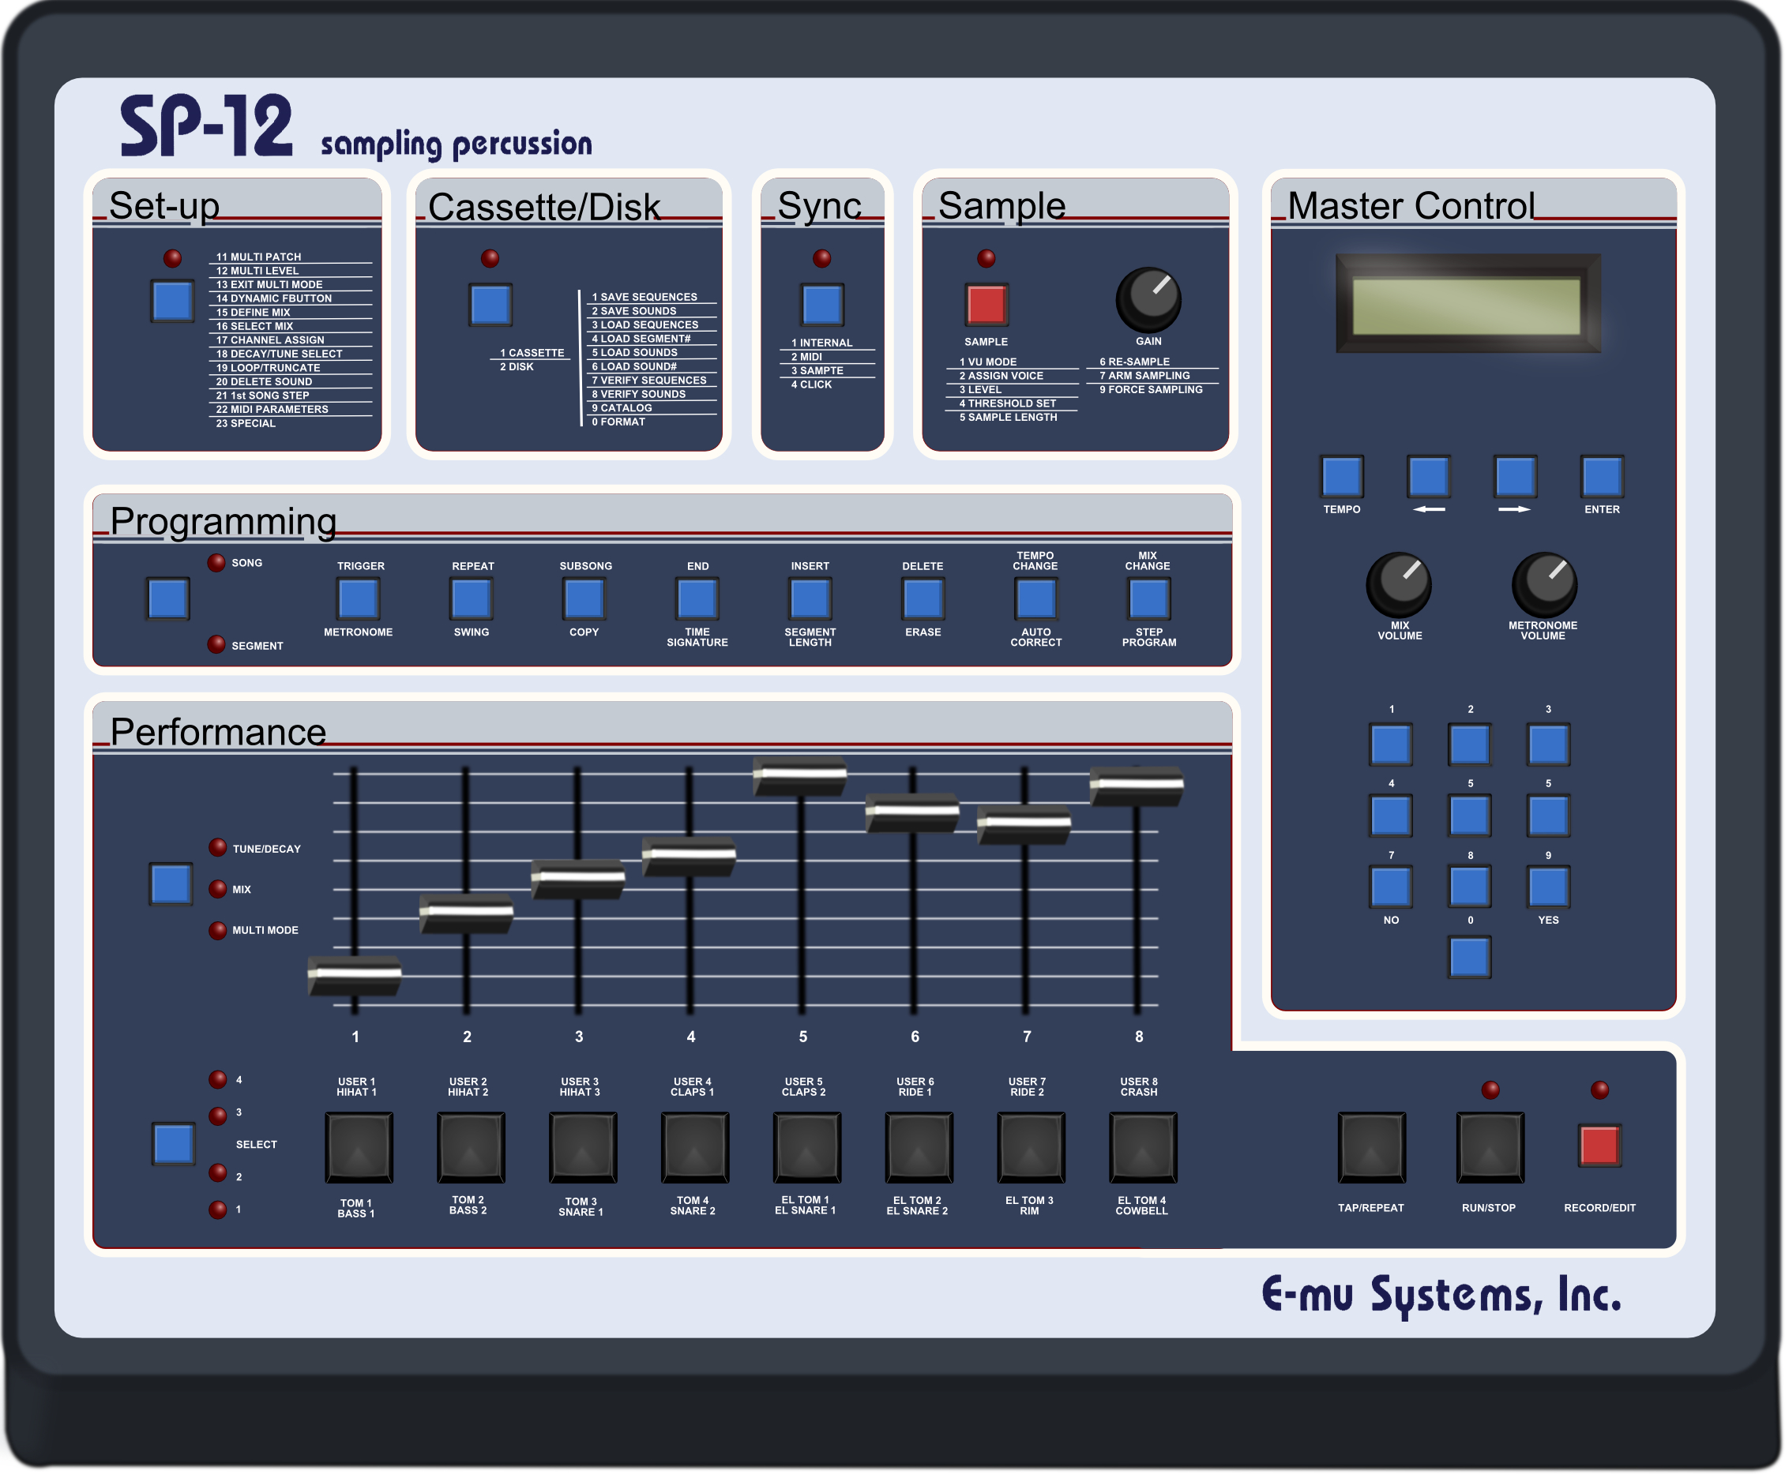The width and height of the screenshot is (1785, 1474).
Task: Click the slider 4 fader cap
Action: tap(689, 857)
